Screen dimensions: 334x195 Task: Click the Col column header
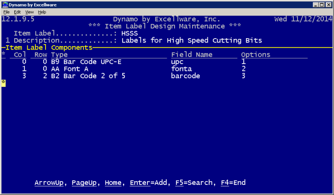(x=20, y=55)
